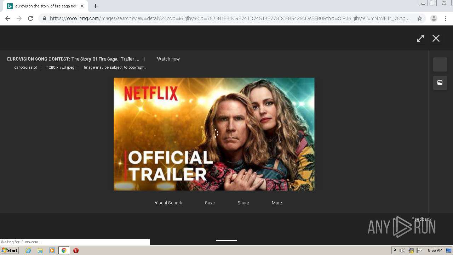453x255 pixels.
Task: Select the eurovision fire saga tab
Action: 45,6
